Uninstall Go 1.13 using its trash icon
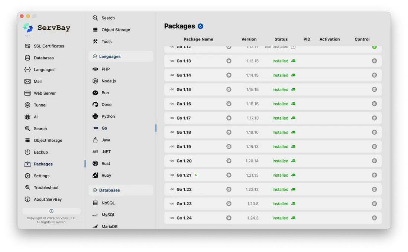408x252 pixels. (374, 61)
